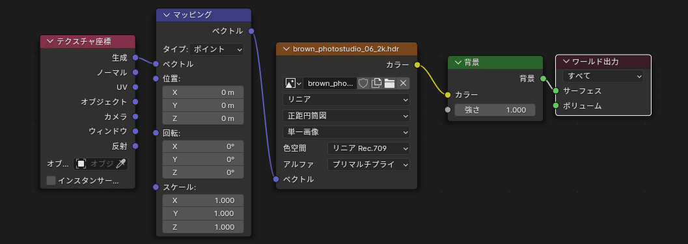Open the 正距円筒図 projection dropdown
The image size is (688, 244).
[347, 116]
